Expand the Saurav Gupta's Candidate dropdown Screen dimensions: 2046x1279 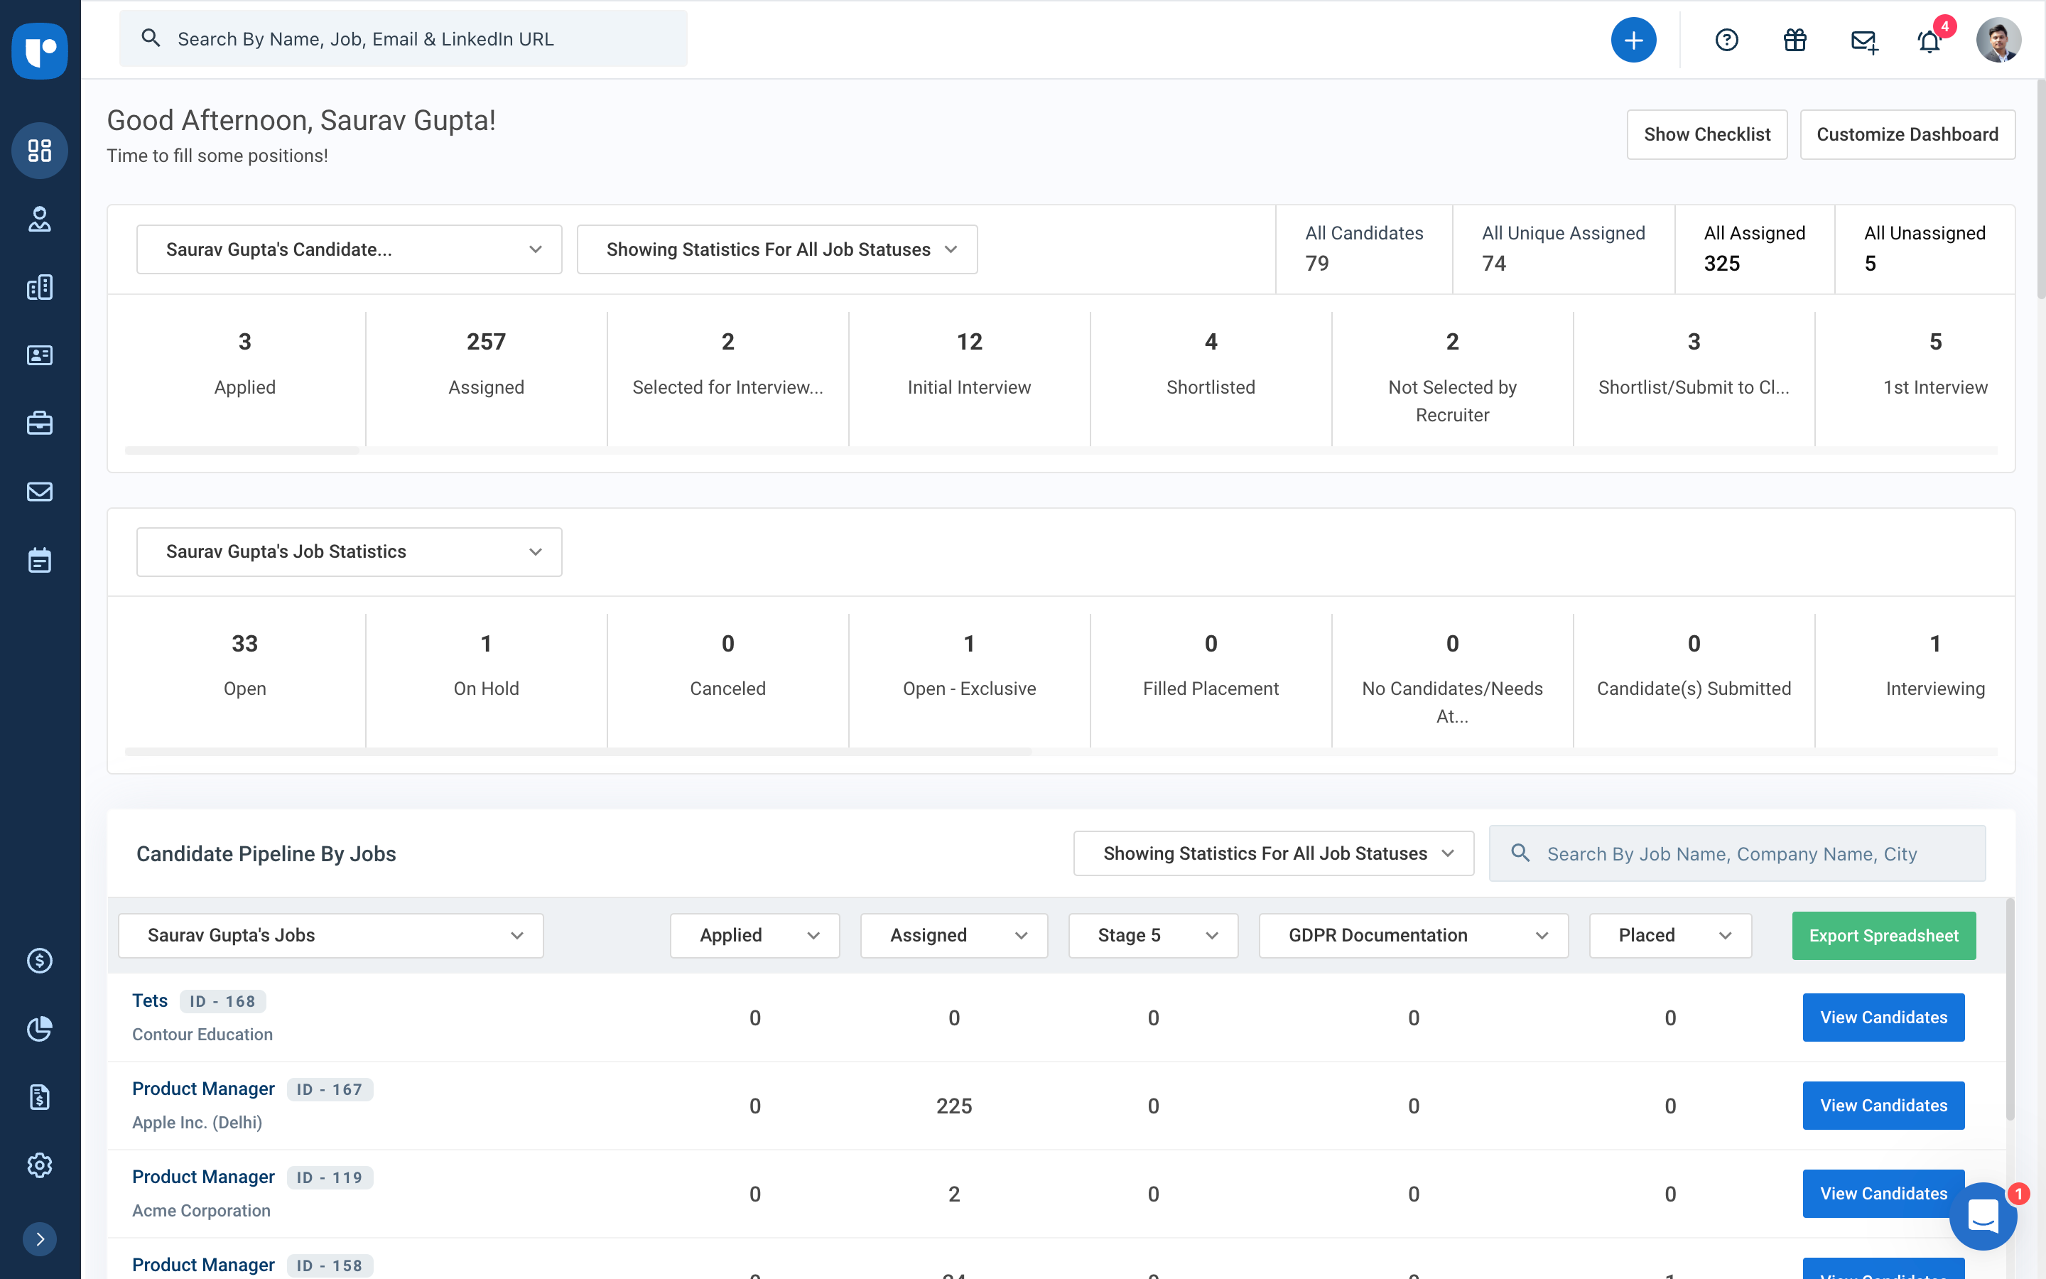click(x=348, y=249)
